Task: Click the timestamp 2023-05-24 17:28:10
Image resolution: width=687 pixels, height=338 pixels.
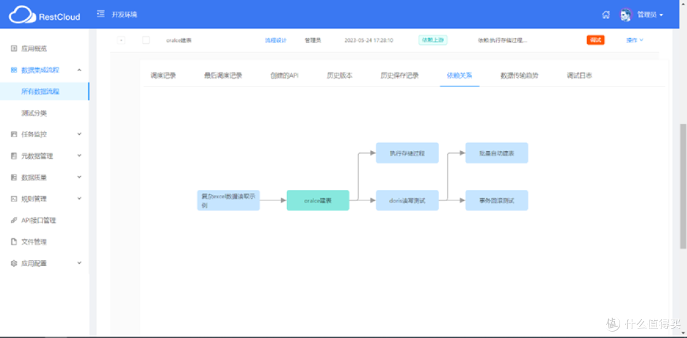Action: coord(369,40)
